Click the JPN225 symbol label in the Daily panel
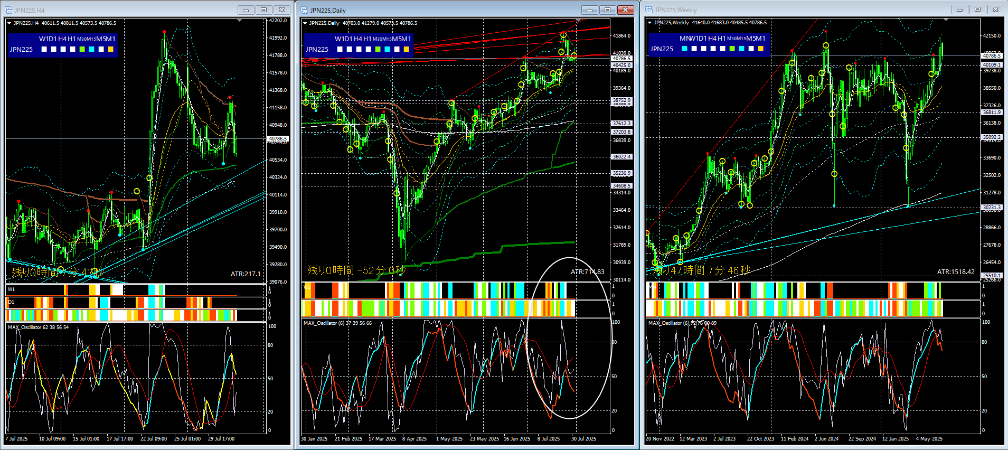The height and width of the screenshot is (450, 1008). (x=317, y=49)
